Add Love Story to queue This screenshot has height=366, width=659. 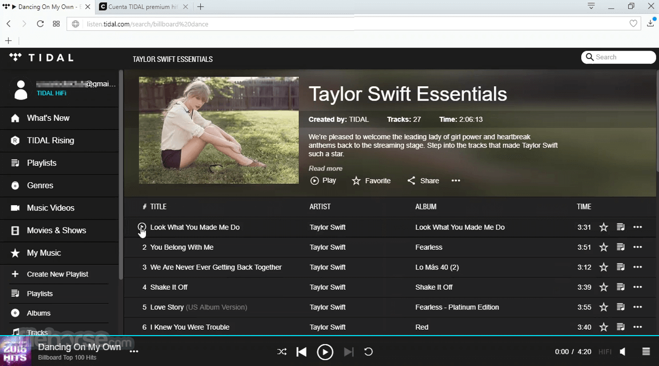621,307
